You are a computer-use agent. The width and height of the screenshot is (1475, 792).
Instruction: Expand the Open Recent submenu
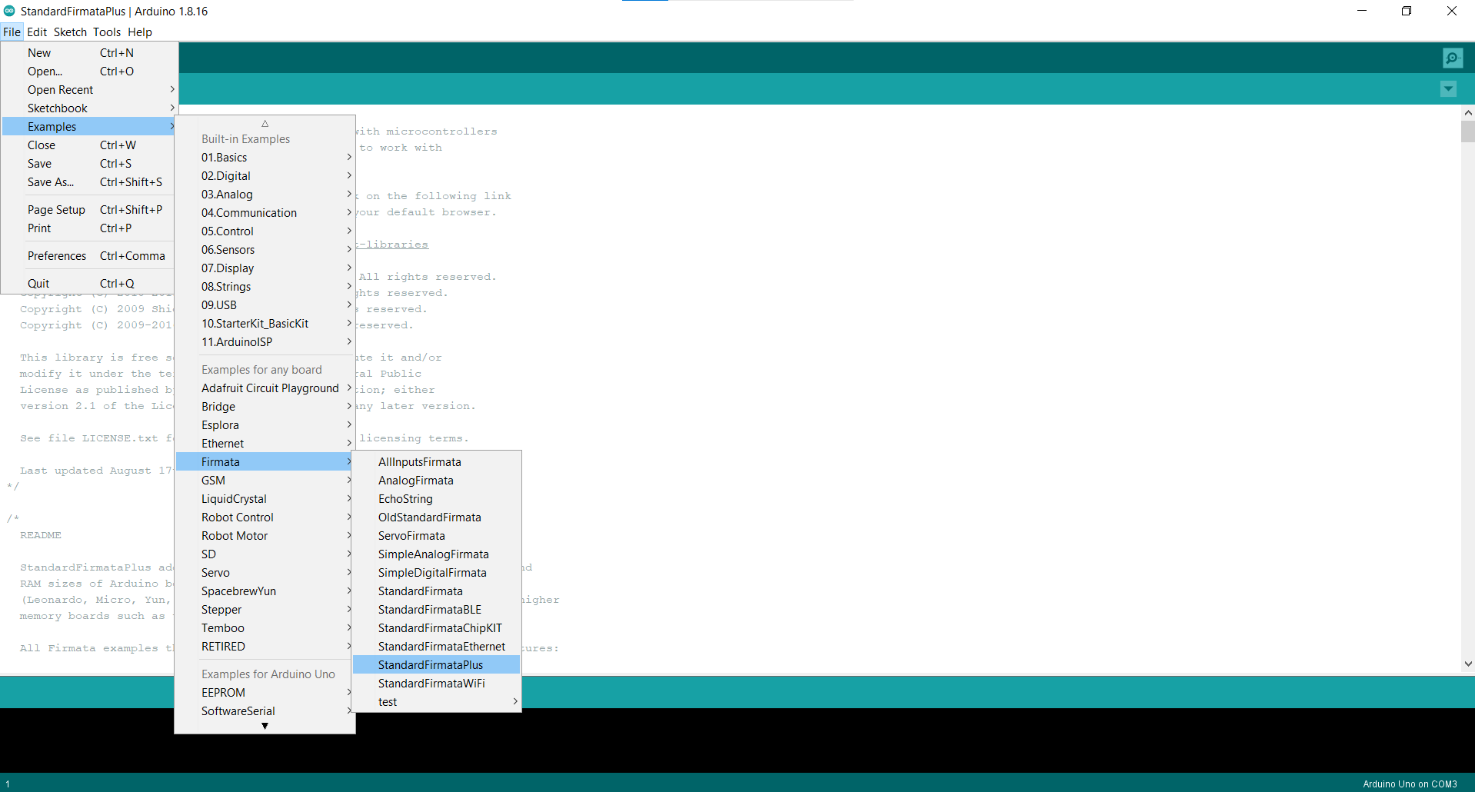pyautogui.click(x=90, y=90)
